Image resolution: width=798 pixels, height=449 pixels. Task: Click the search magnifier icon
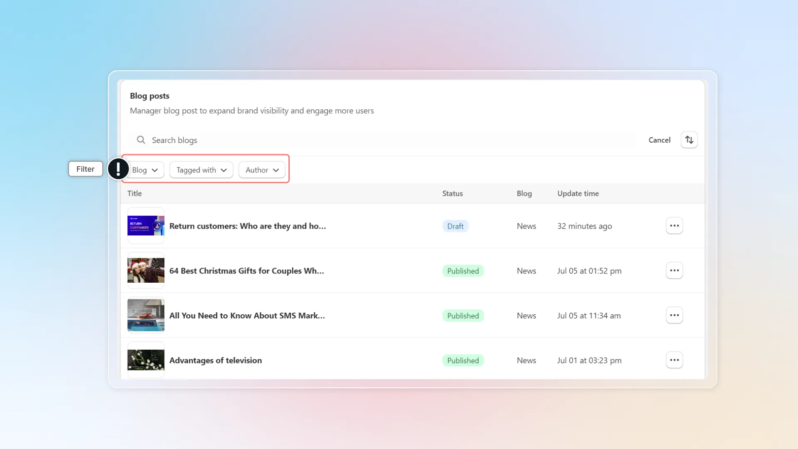click(141, 140)
